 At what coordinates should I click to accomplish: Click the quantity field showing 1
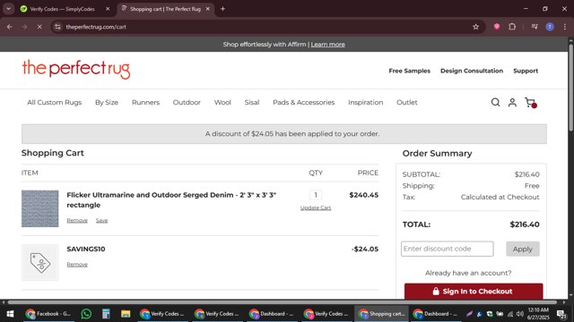316,195
